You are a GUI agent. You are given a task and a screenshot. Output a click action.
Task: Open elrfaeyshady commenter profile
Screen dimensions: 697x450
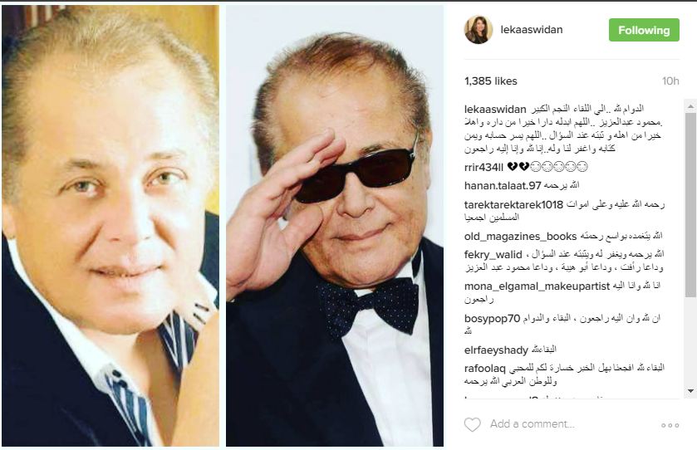coord(496,350)
